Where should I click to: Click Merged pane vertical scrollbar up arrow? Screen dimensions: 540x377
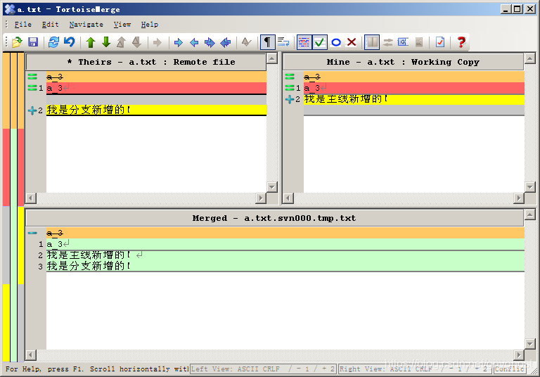tap(529, 215)
